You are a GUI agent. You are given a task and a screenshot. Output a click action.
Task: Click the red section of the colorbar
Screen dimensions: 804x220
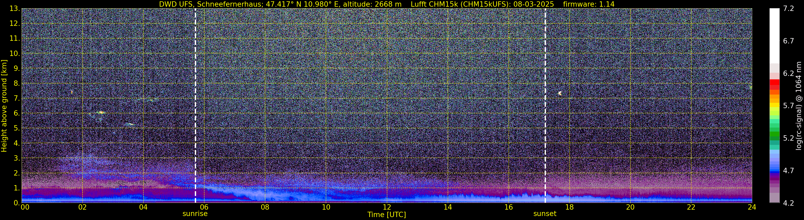coord(774,84)
